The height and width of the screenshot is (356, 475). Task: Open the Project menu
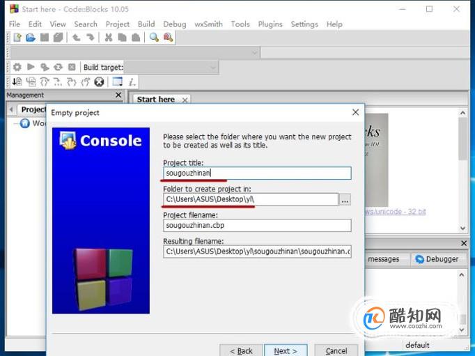point(118,24)
